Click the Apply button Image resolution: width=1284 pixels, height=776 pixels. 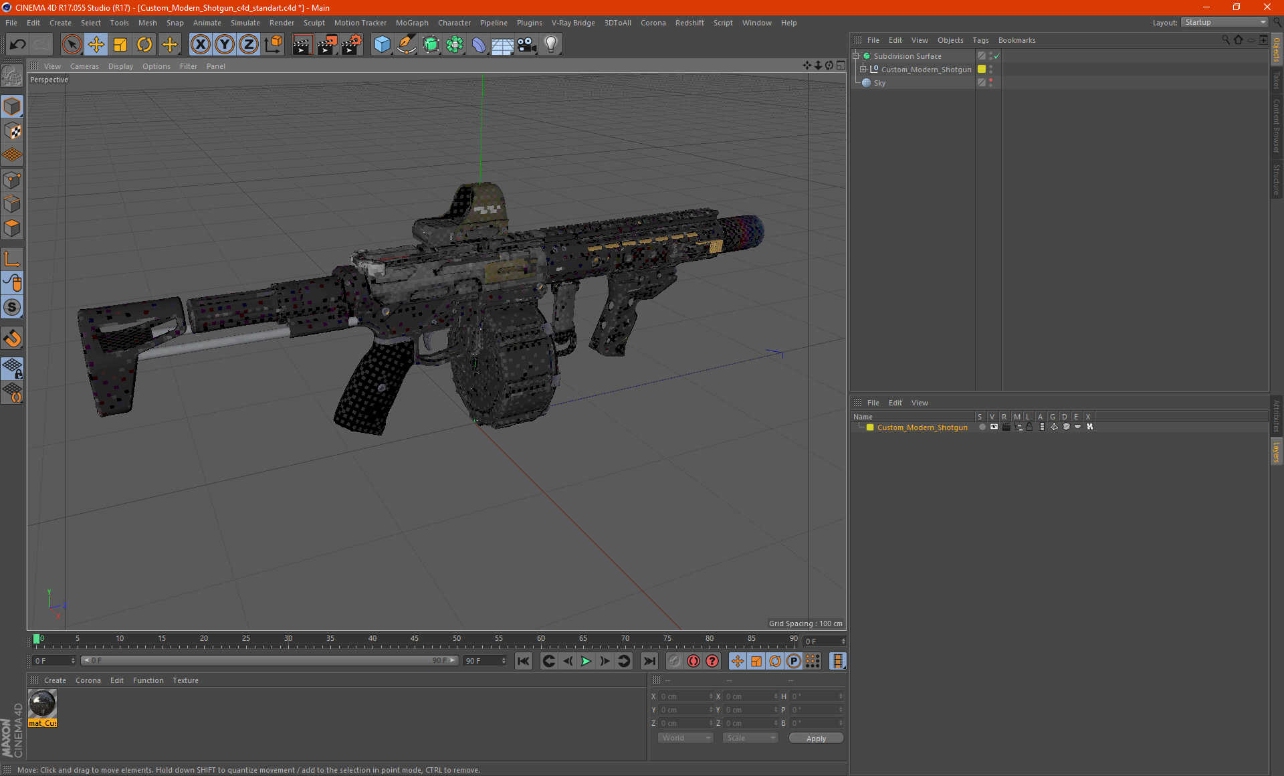816,739
